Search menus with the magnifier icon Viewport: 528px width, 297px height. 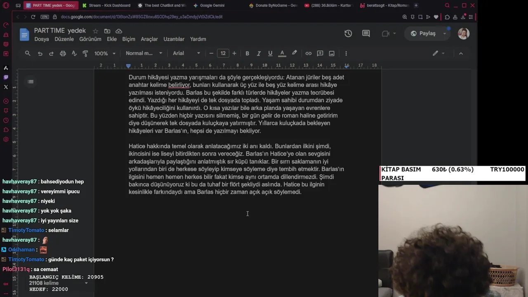click(x=28, y=53)
